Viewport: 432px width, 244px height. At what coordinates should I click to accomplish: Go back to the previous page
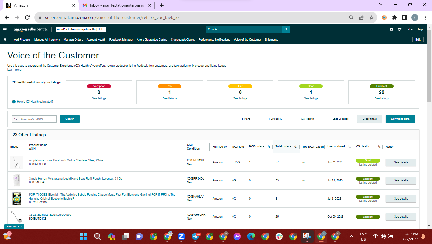pyautogui.click(x=7, y=17)
